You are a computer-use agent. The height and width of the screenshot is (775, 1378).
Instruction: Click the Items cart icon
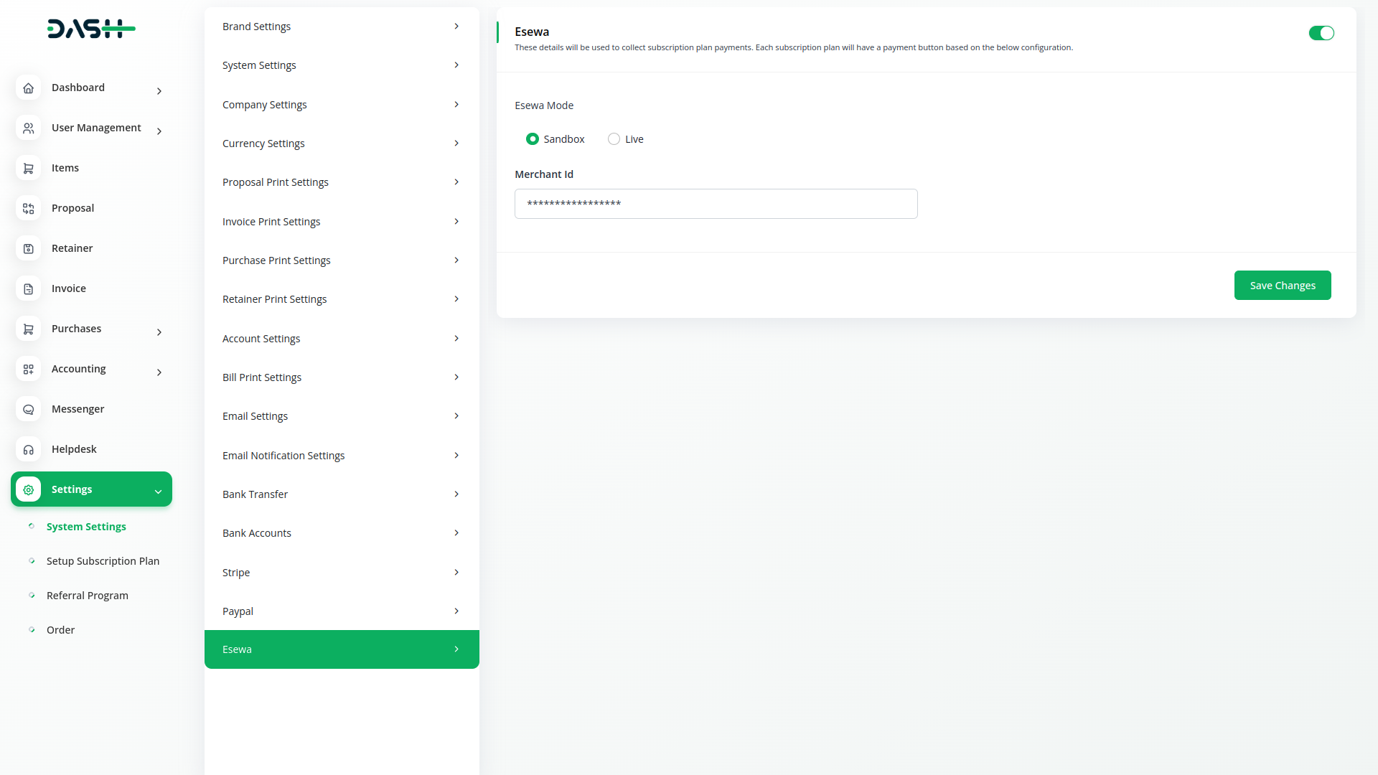click(x=29, y=168)
